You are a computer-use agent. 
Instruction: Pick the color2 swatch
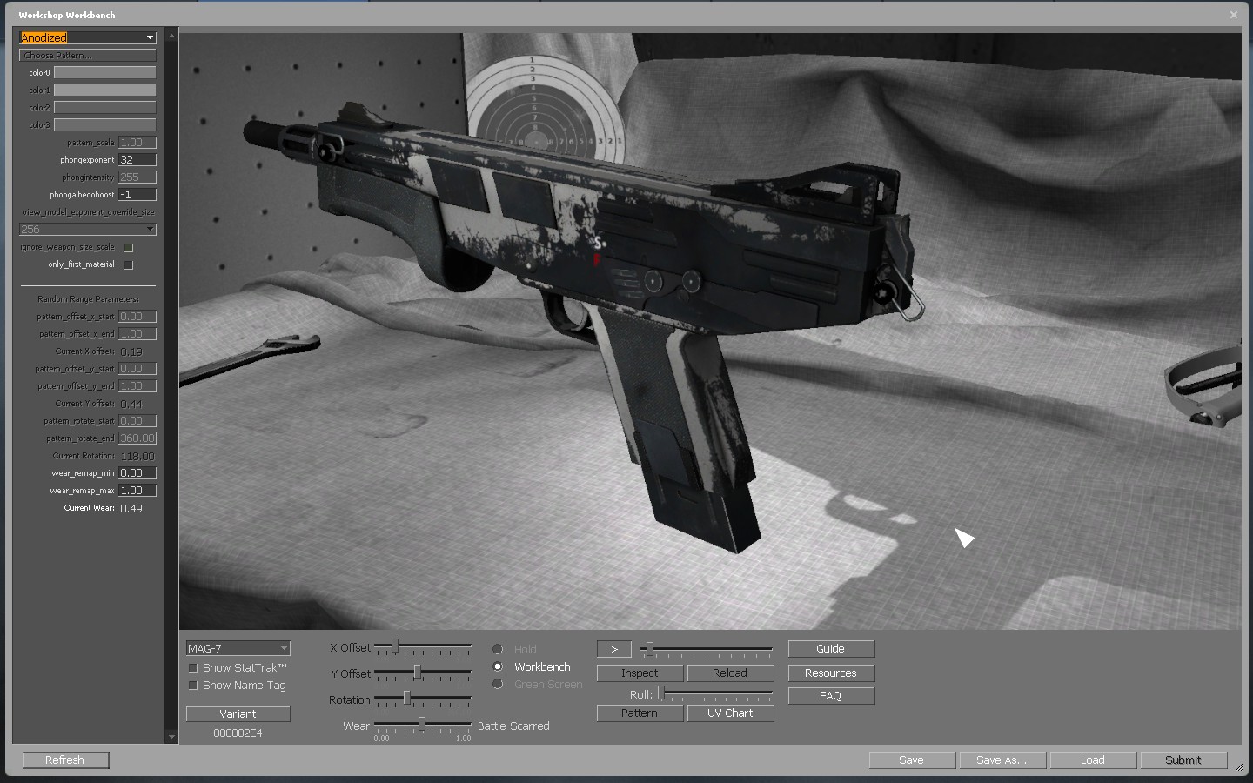click(x=105, y=107)
